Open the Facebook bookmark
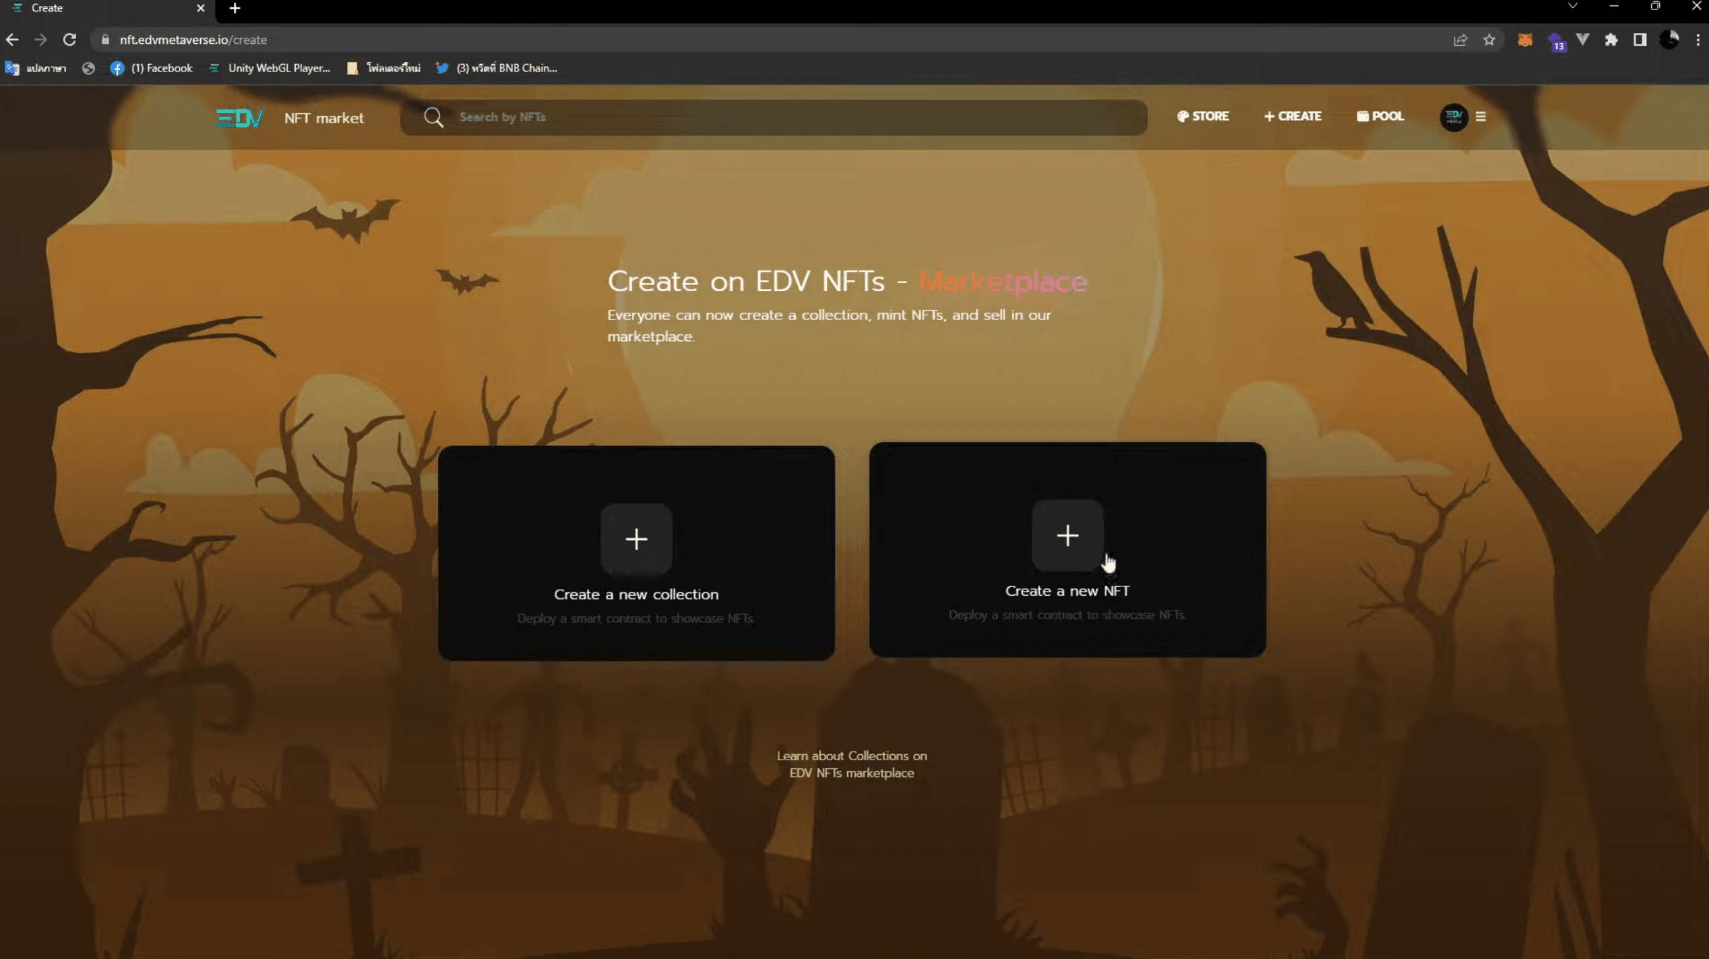Image resolution: width=1709 pixels, height=959 pixels. coord(152,68)
